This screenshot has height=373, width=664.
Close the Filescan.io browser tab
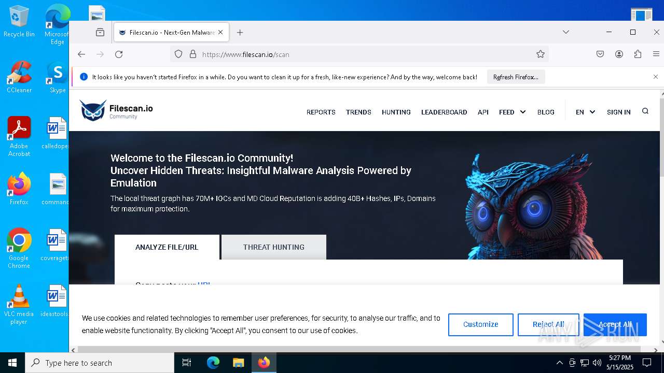tap(220, 32)
